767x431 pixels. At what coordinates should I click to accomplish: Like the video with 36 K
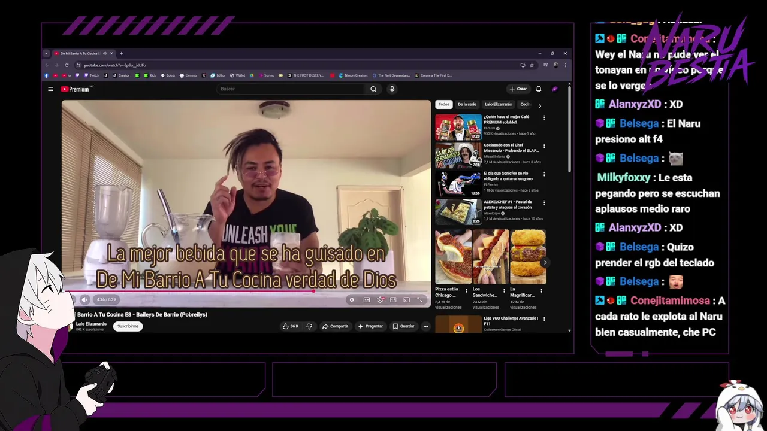click(291, 326)
